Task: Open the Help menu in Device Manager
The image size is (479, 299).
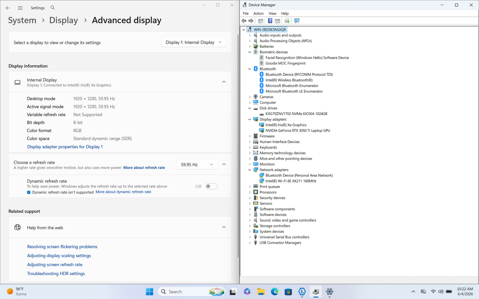Action: [285, 13]
